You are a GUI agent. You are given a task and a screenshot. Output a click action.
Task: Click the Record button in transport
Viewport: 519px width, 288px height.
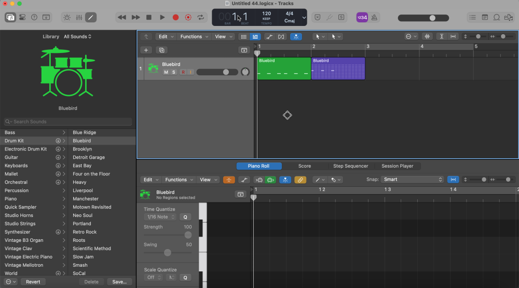pos(175,17)
